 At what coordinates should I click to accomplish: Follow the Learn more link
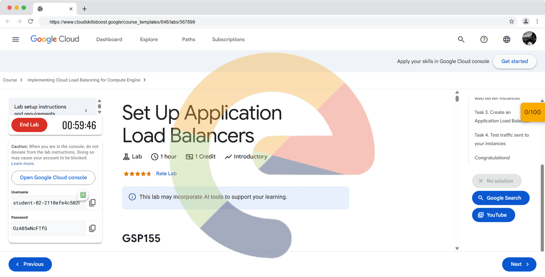(23, 164)
